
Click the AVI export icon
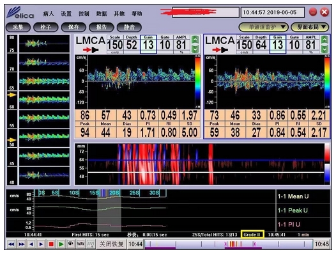click(91, 244)
